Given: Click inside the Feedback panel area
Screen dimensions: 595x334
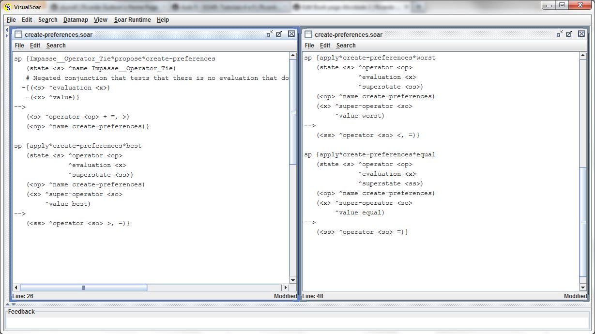Looking at the screenshot, I should 296,322.
